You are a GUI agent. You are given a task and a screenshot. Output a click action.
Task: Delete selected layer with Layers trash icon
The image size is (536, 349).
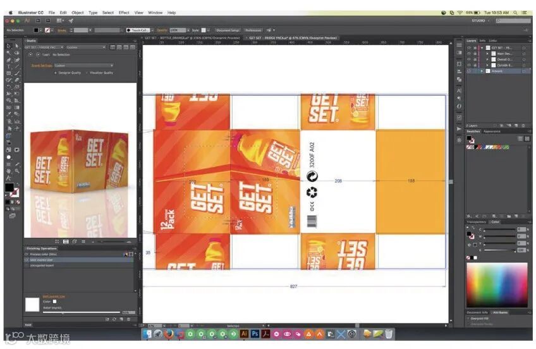coord(523,125)
